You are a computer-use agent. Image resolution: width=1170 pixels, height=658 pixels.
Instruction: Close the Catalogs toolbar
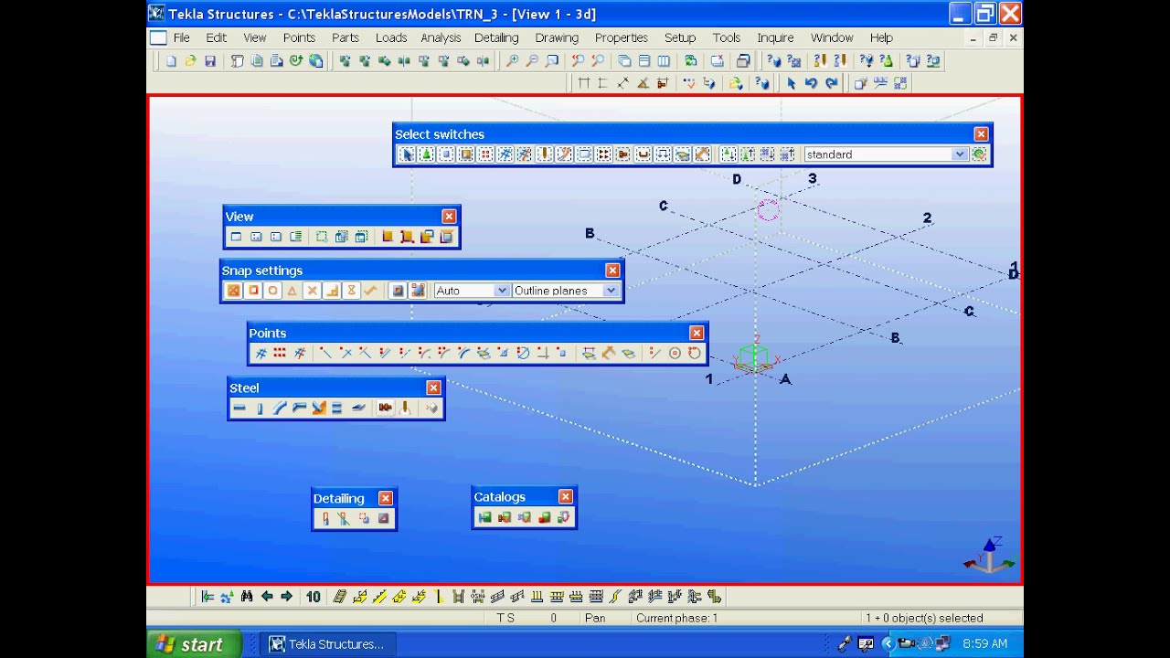tap(565, 497)
